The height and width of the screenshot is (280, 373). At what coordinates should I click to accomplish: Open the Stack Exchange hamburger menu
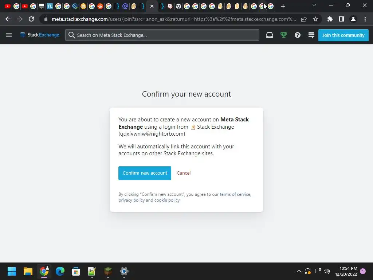(x=9, y=35)
